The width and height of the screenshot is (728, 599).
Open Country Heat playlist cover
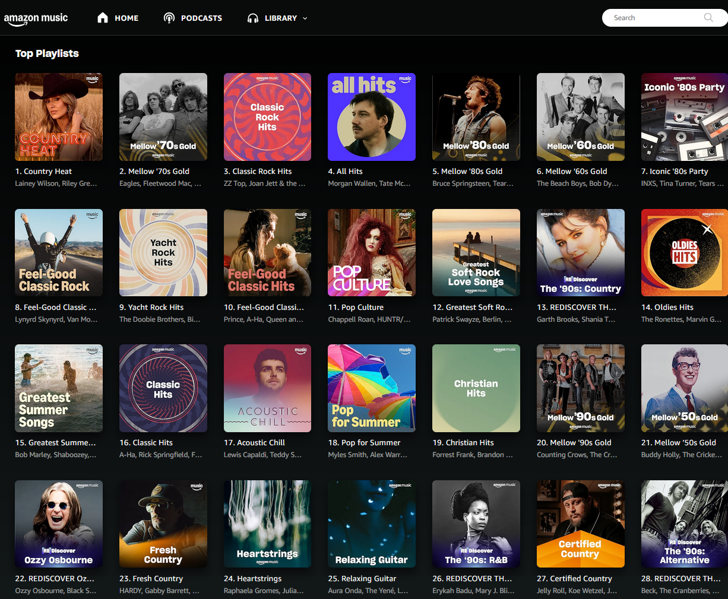tap(59, 117)
